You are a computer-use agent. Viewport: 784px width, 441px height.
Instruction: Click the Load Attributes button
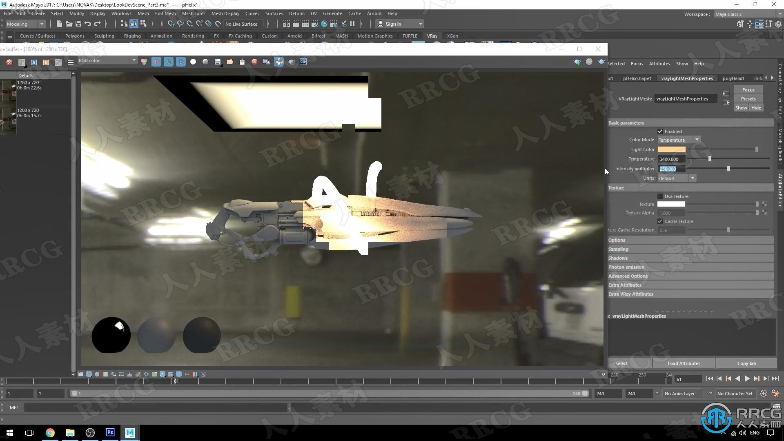[x=684, y=363]
